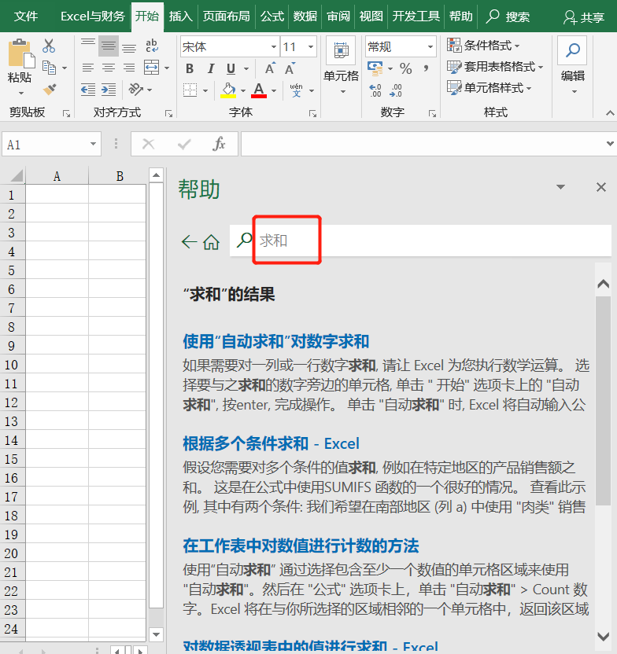The image size is (617, 654).
Task: Apply percent style to the cell
Action: tap(405, 69)
